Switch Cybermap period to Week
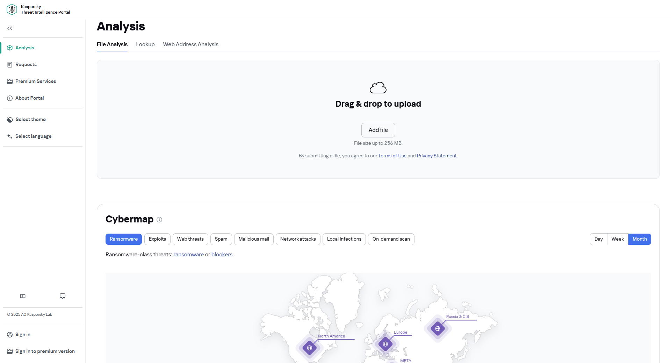The height and width of the screenshot is (363, 671). click(618, 239)
